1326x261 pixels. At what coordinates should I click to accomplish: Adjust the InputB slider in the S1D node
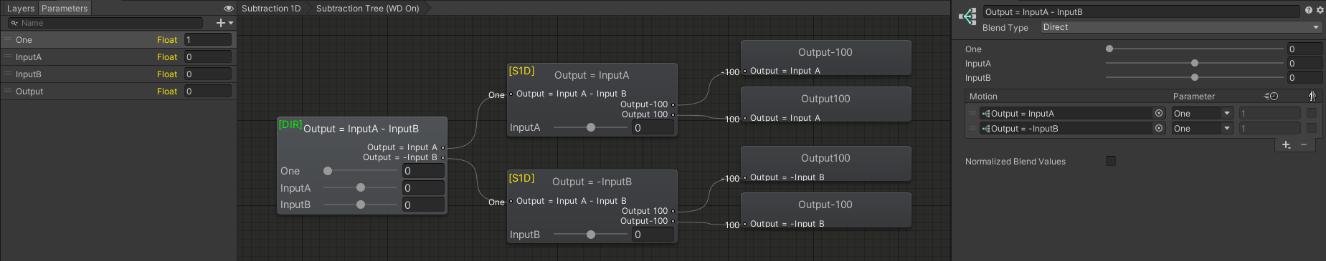coord(591,235)
